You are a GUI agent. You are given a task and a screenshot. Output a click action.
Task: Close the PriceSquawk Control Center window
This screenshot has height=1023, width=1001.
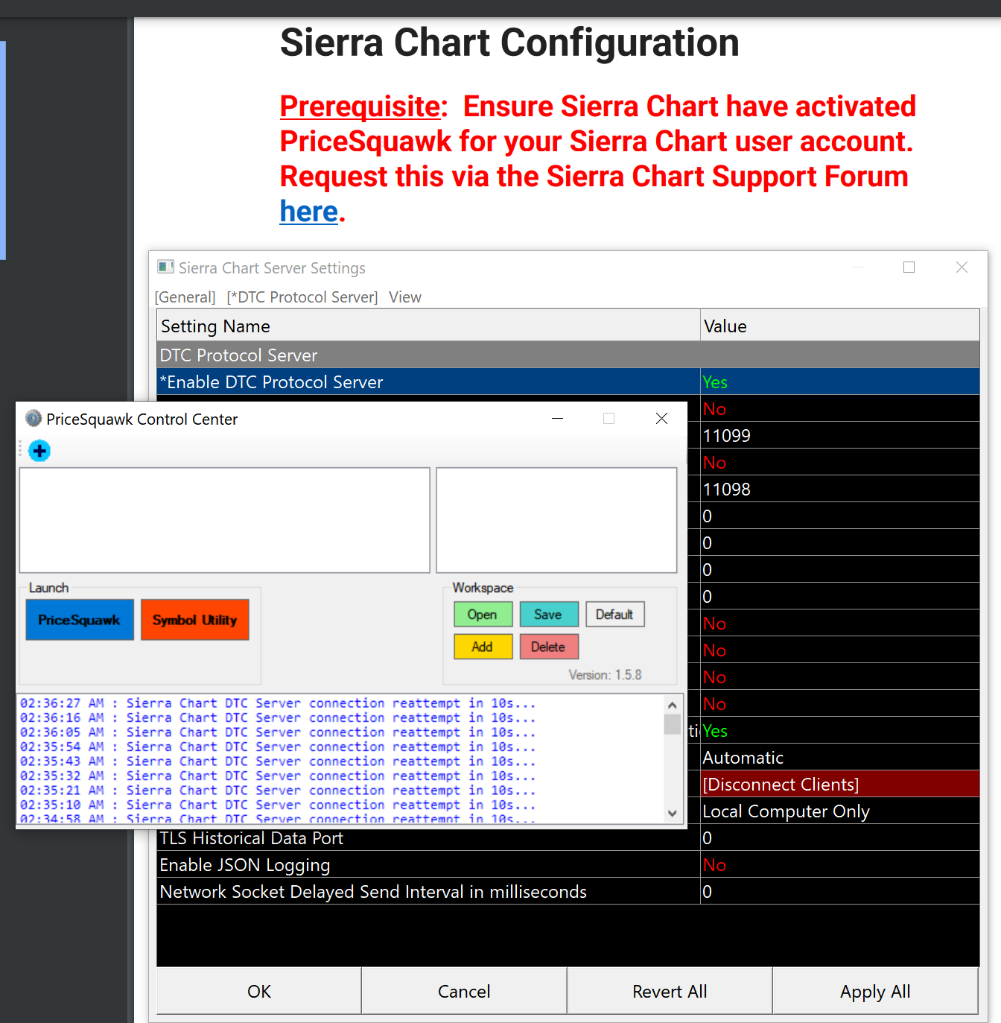click(x=661, y=419)
